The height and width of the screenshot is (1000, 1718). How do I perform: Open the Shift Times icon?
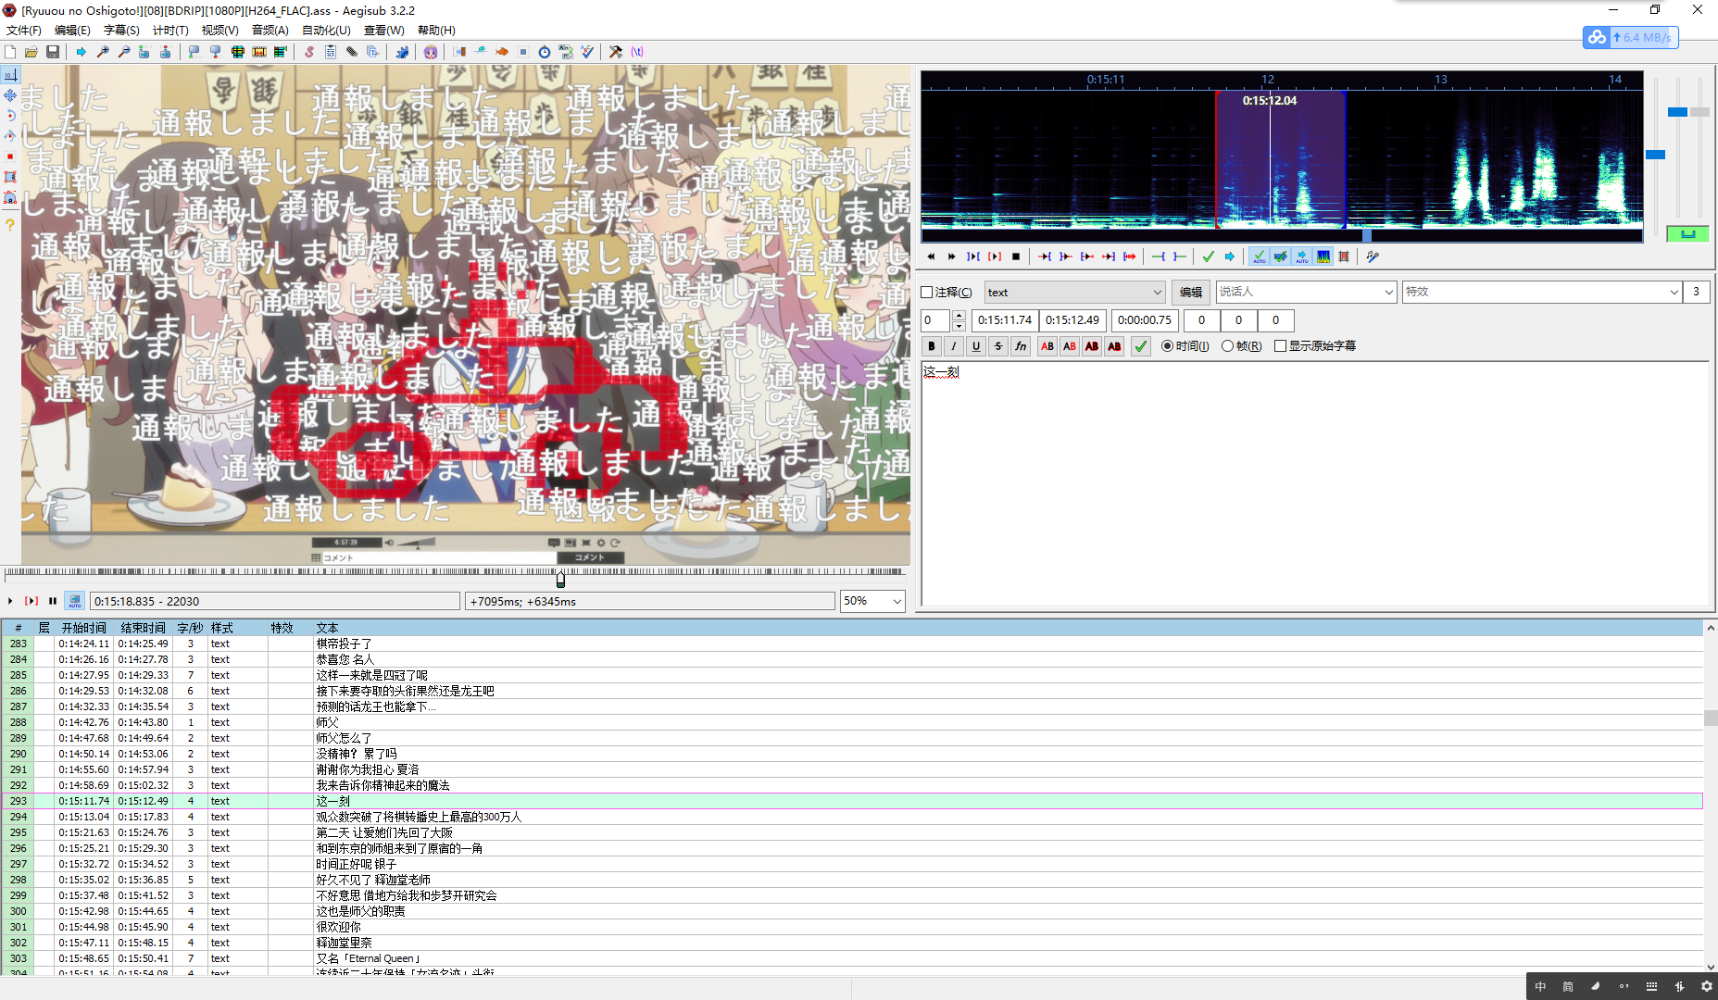459,52
